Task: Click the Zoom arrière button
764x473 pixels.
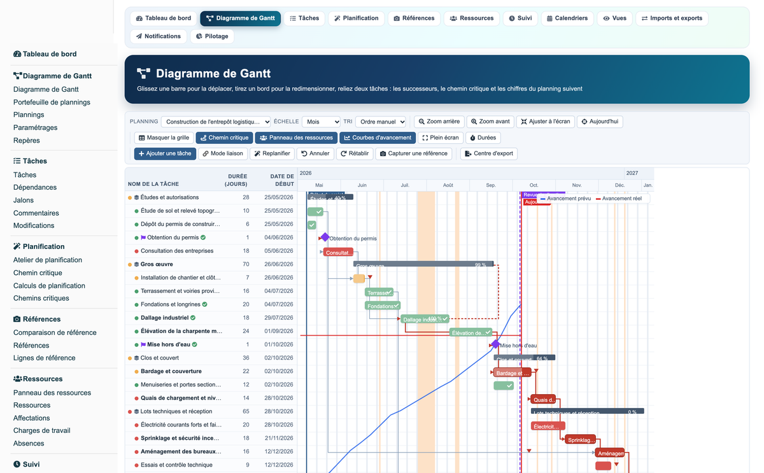Action: pyautogui.click(x=439, y=122)
